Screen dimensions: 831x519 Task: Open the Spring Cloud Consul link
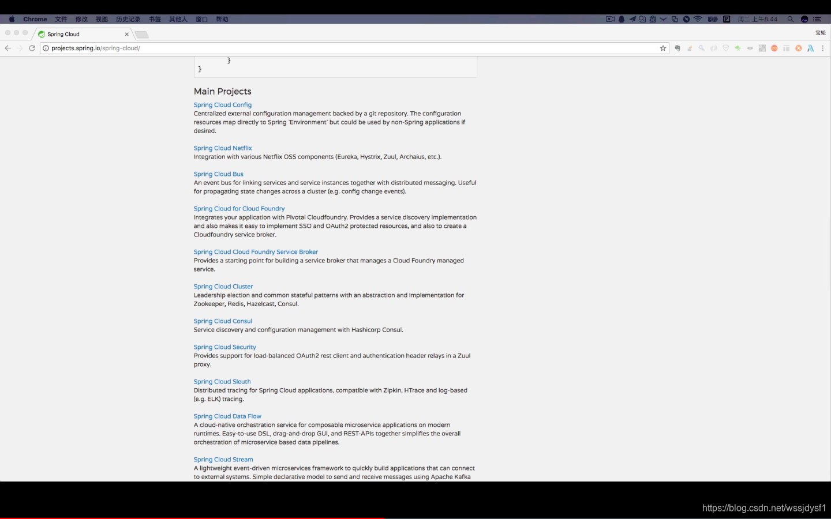pyautogui.click(x=223, y=321)
